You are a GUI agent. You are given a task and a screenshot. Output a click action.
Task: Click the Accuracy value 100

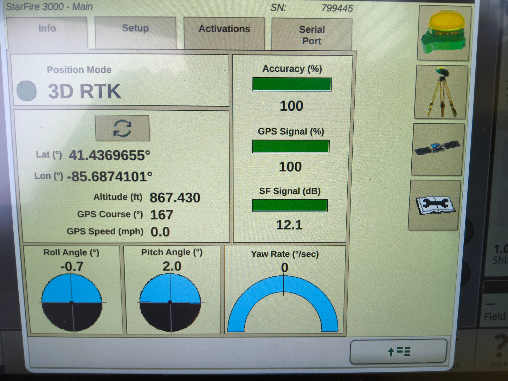(291, 106)
